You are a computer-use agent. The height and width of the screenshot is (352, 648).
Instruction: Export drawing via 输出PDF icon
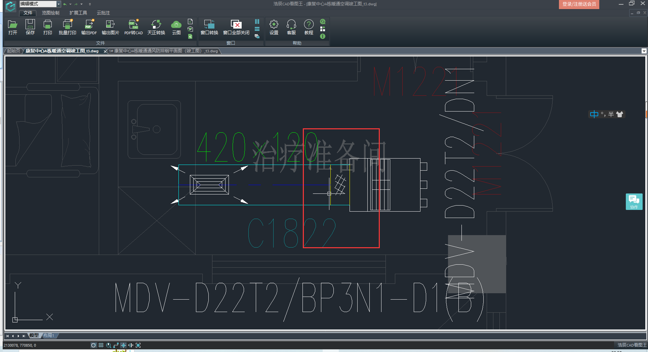89,27
